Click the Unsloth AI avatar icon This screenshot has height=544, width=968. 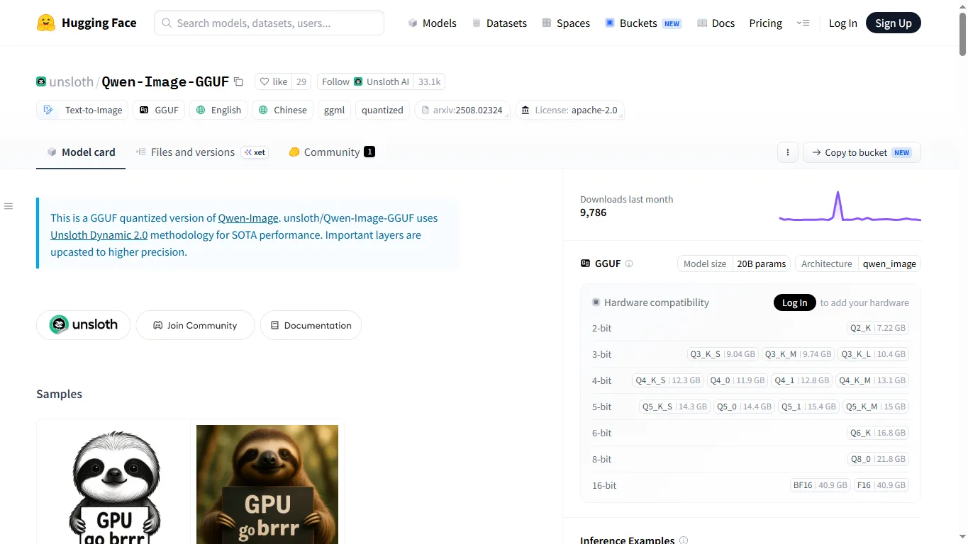(x=358, y=82)
